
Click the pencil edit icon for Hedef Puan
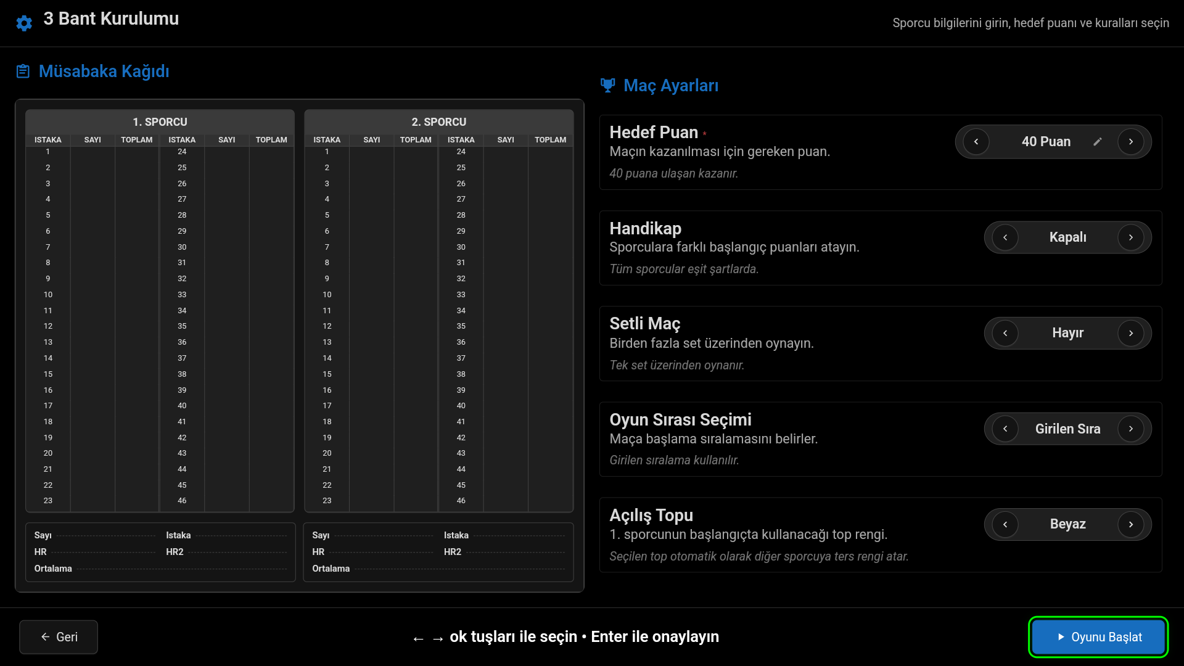click(x=1097, y=142)
